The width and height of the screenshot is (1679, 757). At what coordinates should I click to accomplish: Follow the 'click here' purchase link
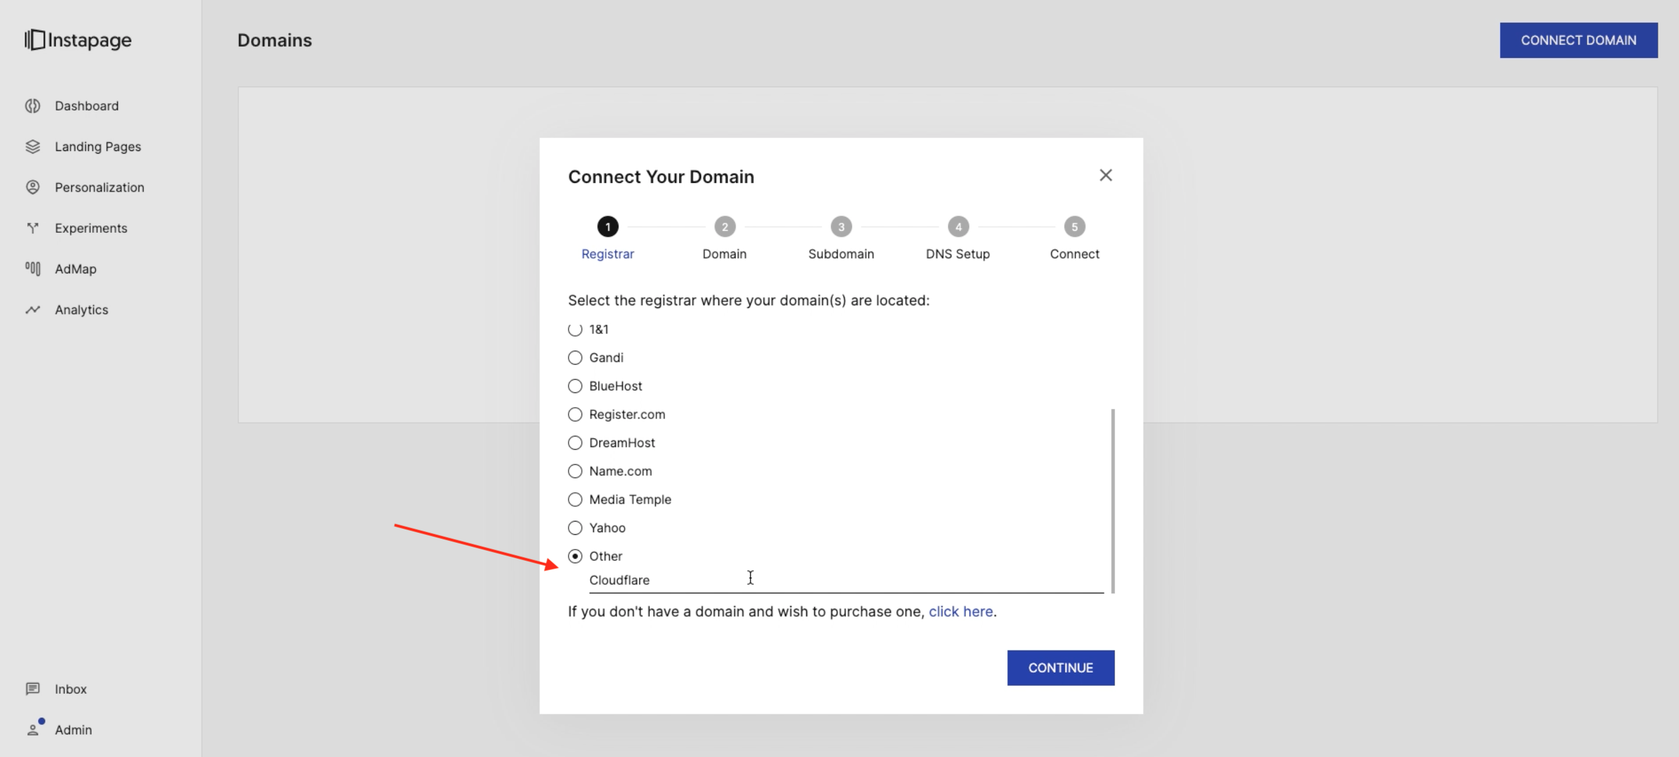(x=960, y=611)
